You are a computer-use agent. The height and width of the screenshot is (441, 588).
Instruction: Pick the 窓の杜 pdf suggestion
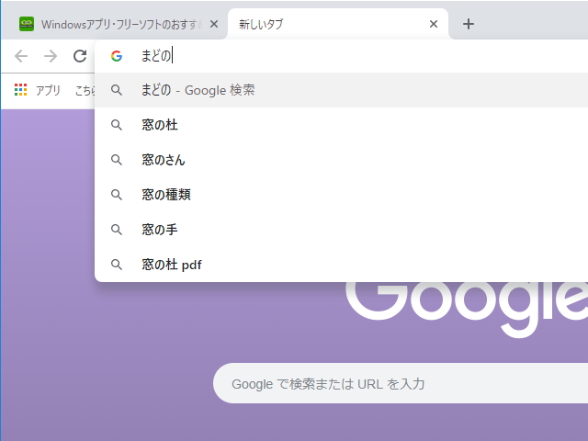coord(341,265)
